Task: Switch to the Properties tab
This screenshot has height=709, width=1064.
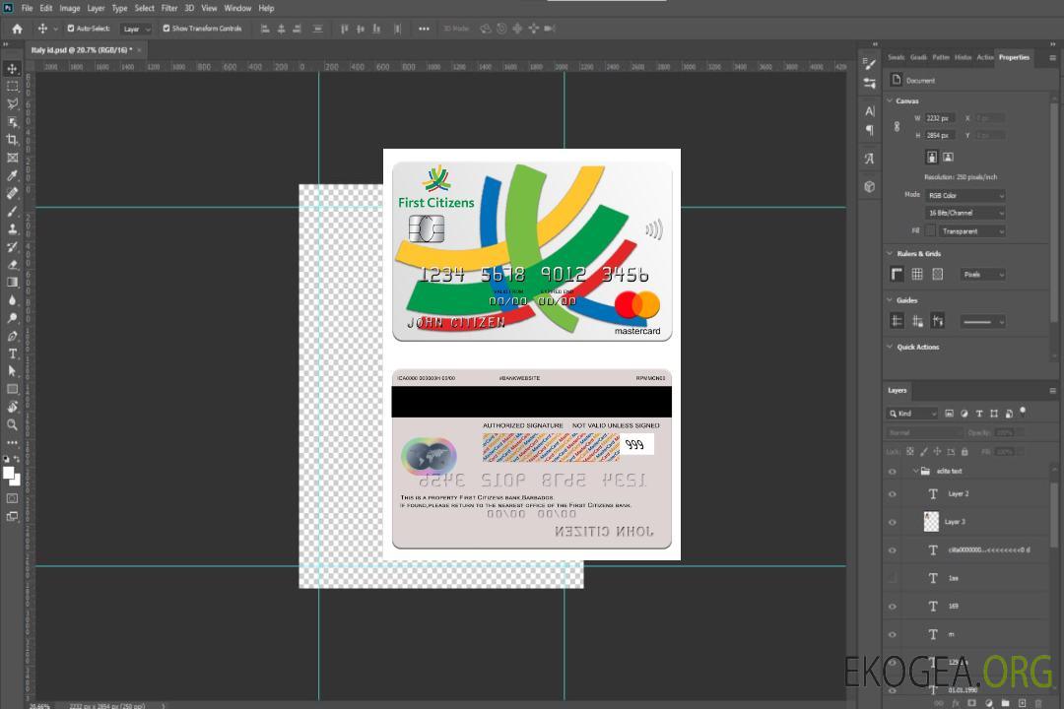Action: click(1014, 57)
